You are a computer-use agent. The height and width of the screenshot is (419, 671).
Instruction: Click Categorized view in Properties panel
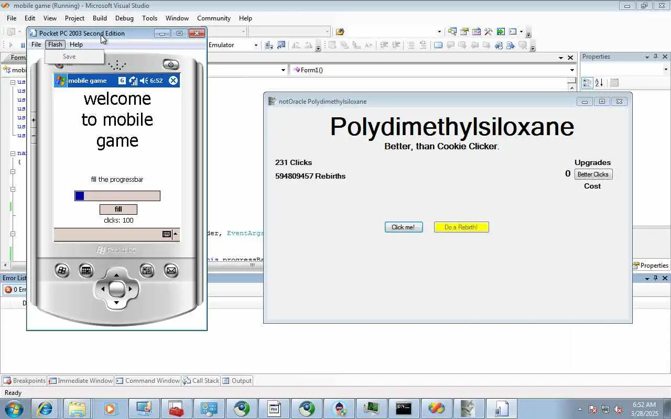pyautogui.click(x=587, y=83)
